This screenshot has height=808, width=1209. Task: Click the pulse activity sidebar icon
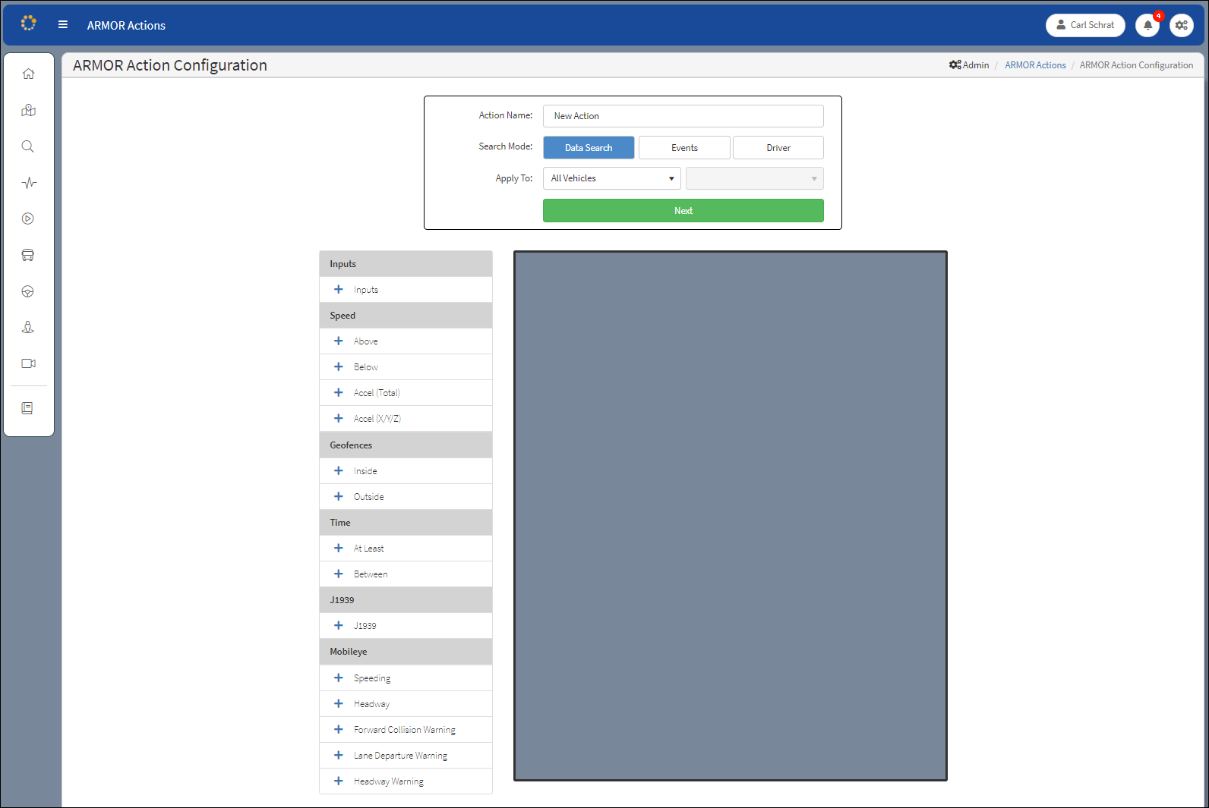[x=28, y=183]
